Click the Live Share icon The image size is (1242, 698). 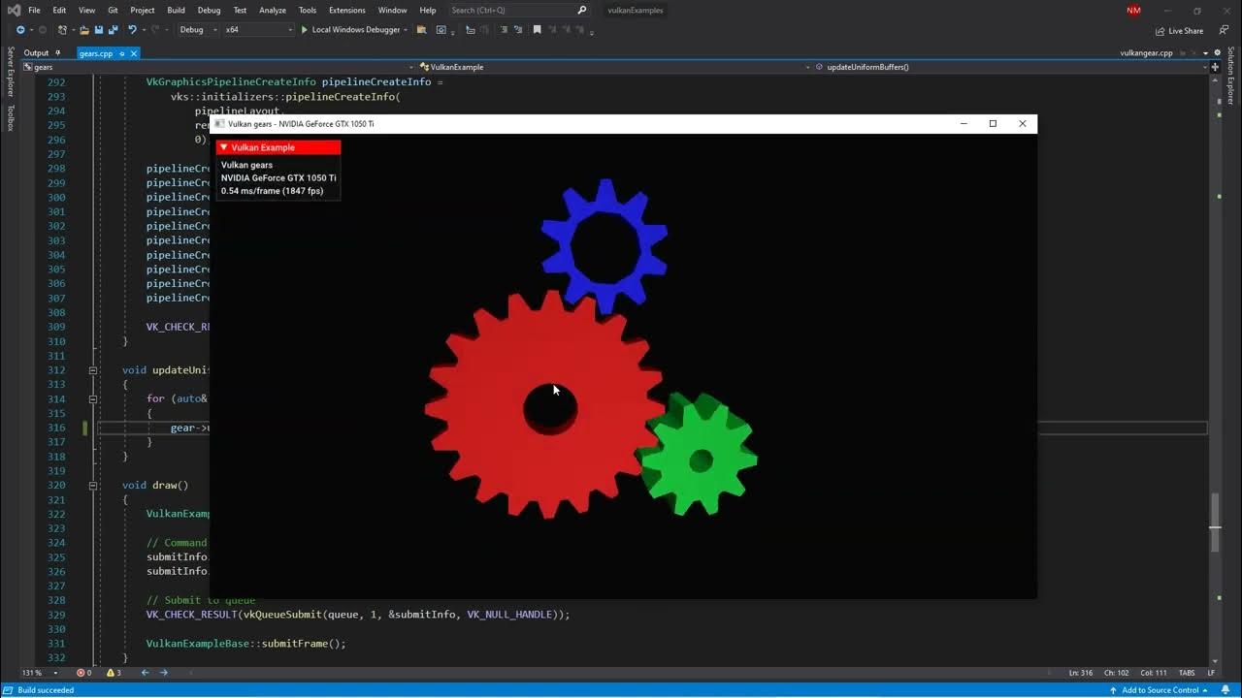click(x=1177, y=30)
